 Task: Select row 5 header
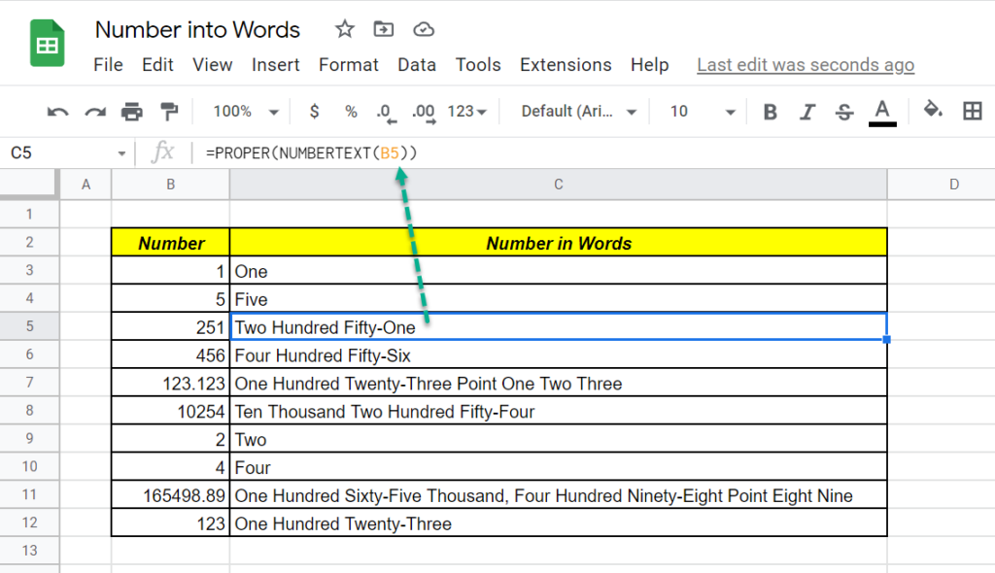29,326
